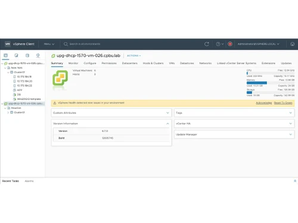Collapse the New York datacenter tree node
The width and height of the screenshot is (298, 223).
[5, 68]
